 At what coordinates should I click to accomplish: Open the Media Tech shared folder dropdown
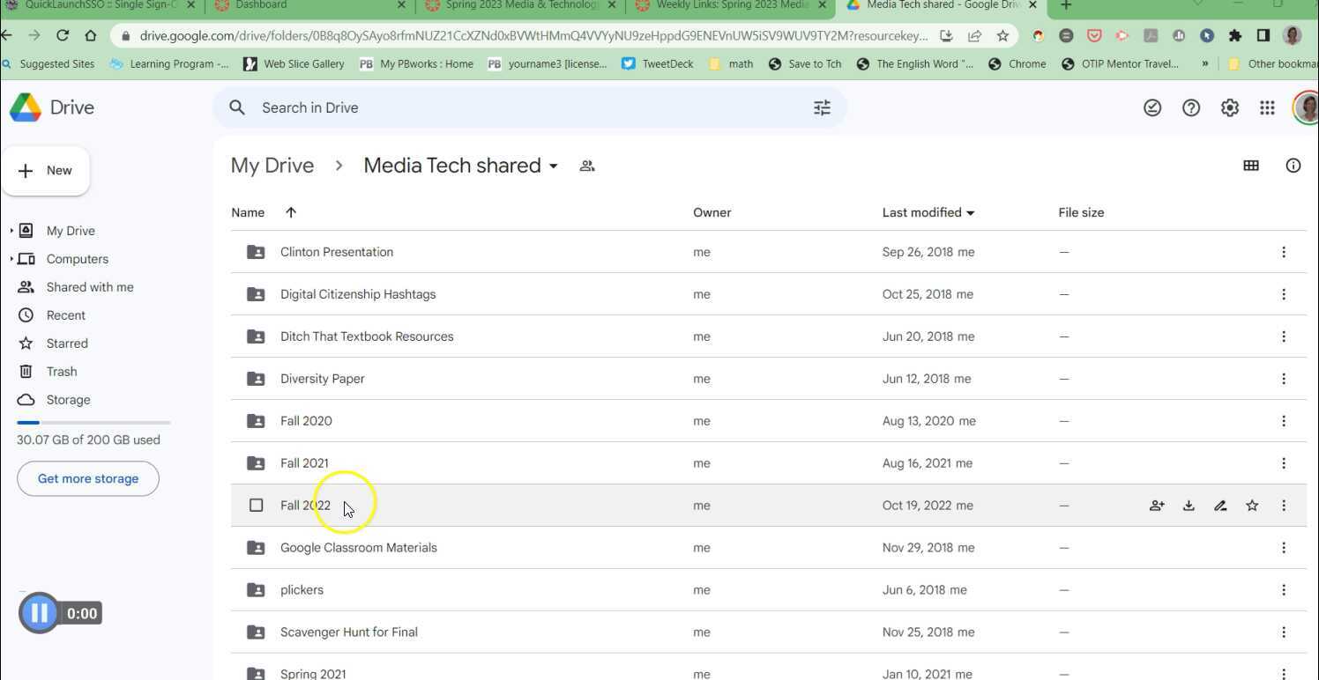554,166
